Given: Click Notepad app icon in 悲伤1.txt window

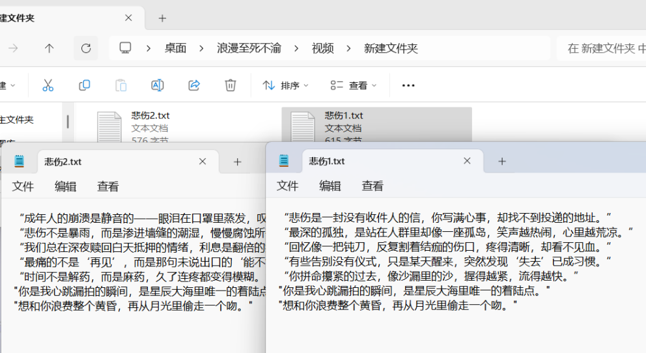Looking at the screenshot, I should pos(283,160).
